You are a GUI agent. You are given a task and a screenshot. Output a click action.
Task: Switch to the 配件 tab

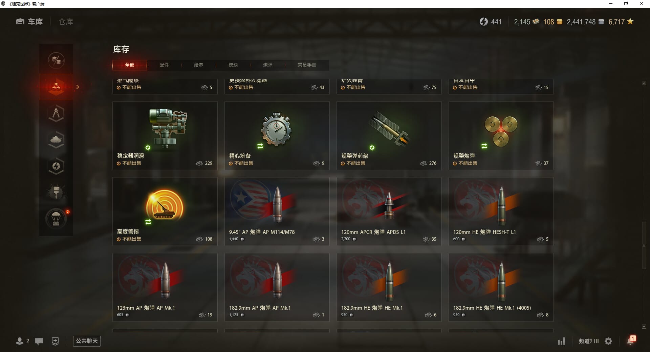(x=164, y=65)
